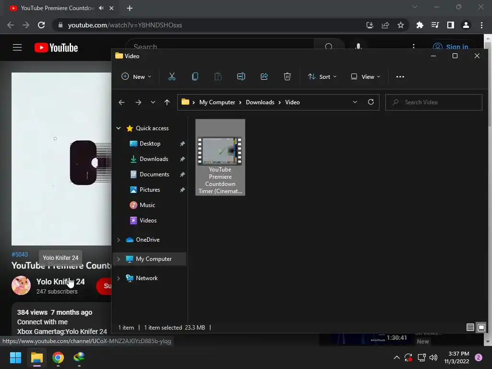Click Chrome icon on the taskbar
Viewport: 492px width, 369px height.
point(58,357)
